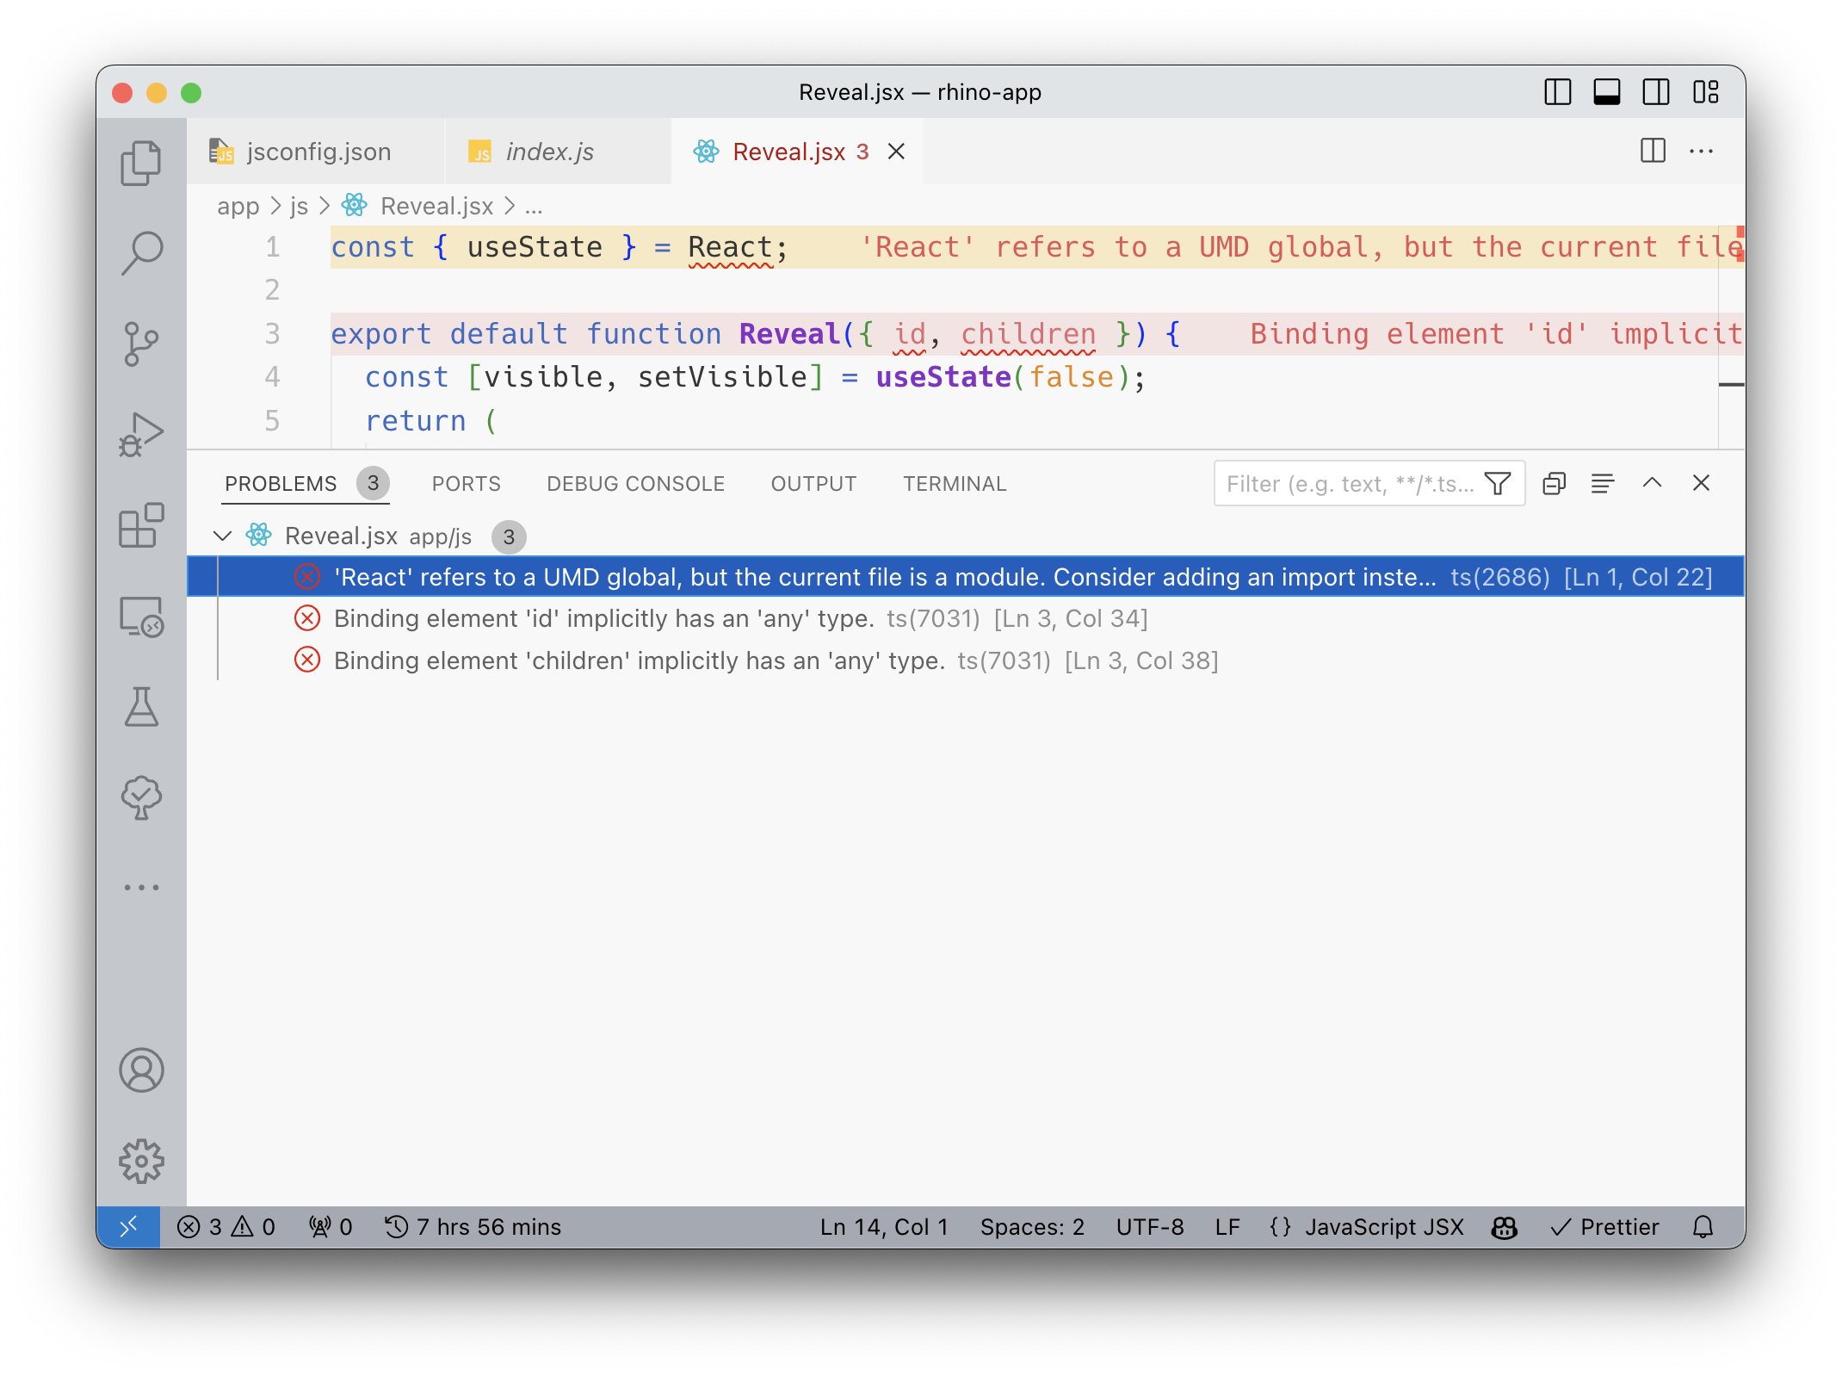Click the remote window indicator in status bar

[128, 1227]
